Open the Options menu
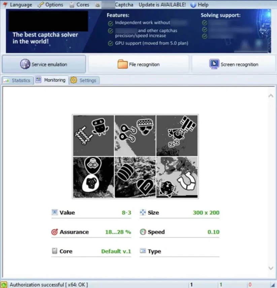 point(50,5)
